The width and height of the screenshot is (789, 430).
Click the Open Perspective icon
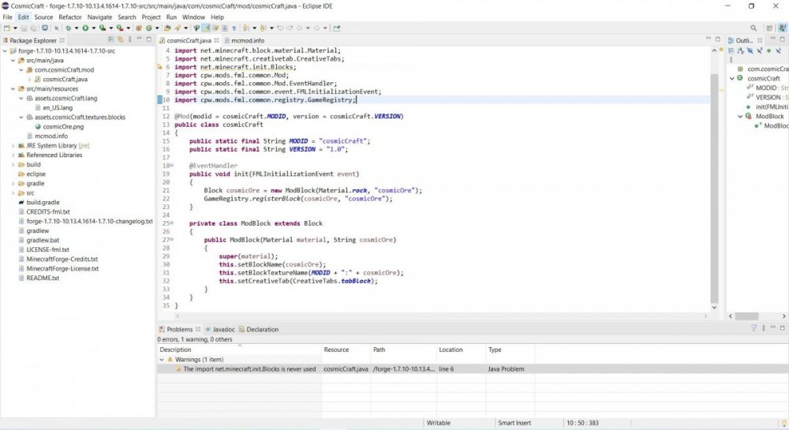[x=769, y=28]
